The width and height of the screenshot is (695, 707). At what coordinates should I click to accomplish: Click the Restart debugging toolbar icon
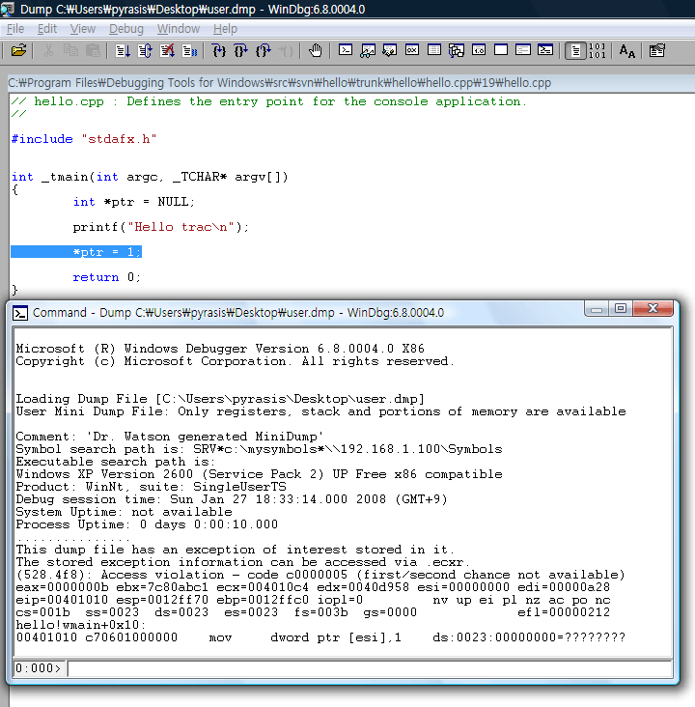146,50
